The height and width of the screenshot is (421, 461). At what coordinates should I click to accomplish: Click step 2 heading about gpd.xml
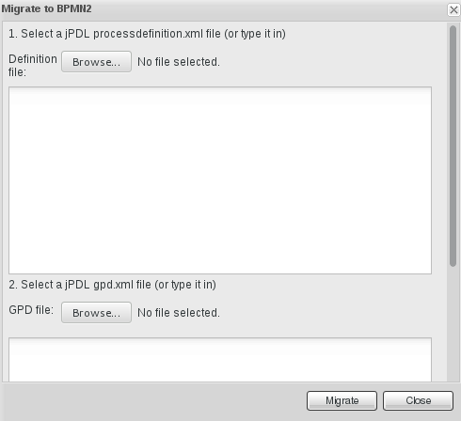(x=112, y=285)
